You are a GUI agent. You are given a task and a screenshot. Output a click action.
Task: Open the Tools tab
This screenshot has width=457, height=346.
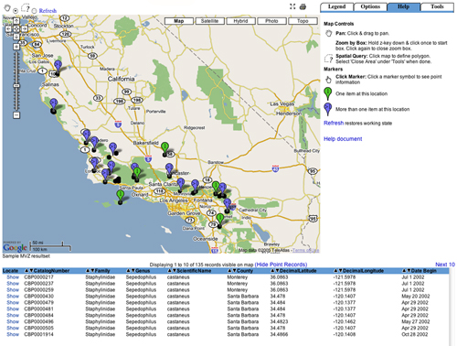(437, 6)
